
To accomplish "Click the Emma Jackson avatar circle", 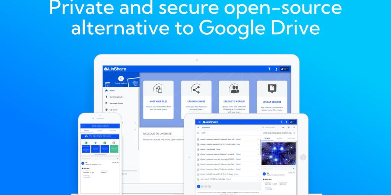I will 121,78.
